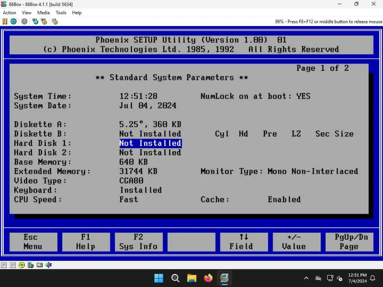Screen dimensions: 383x287
Task: Click the Mono Non-Interlaced monitor type value
Action: click(x=313, y=171)
